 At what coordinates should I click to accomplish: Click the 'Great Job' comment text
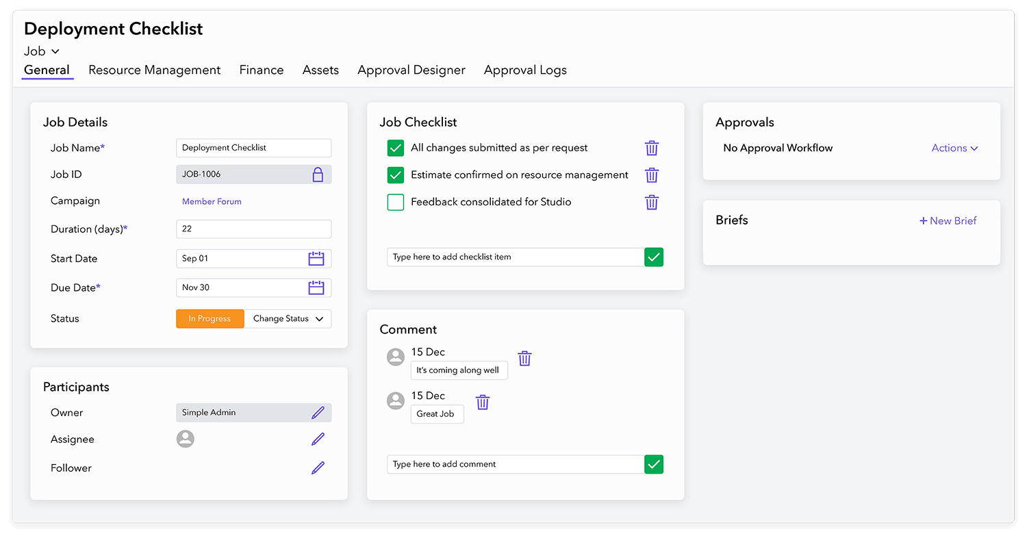coord(437,414)
